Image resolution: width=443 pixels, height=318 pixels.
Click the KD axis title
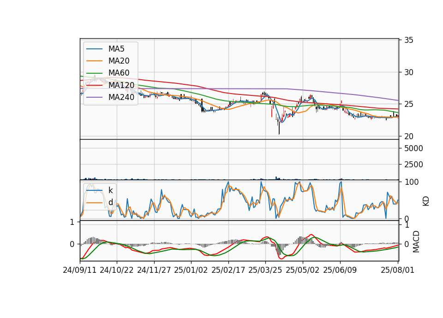426,201
